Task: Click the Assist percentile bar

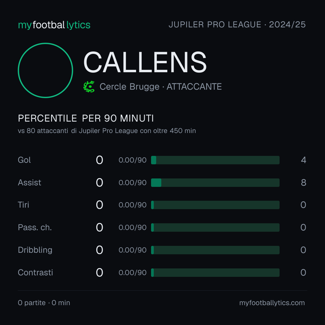Action: (x=215, y=183)
